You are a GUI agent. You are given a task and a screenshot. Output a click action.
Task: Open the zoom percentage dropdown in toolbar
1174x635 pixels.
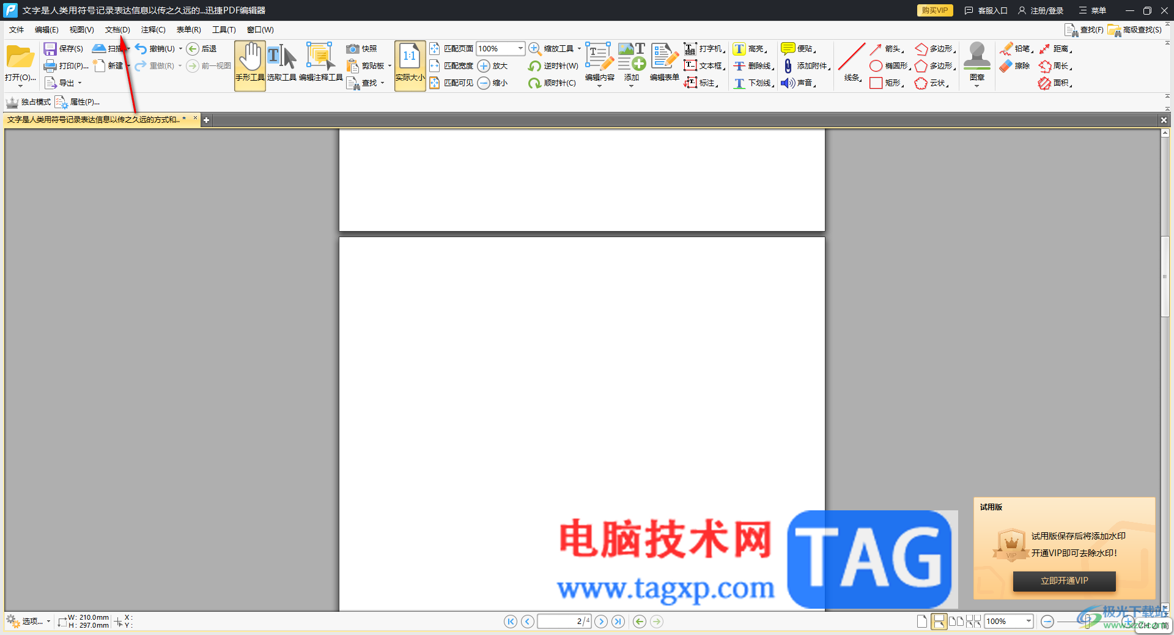click(520, 48)
